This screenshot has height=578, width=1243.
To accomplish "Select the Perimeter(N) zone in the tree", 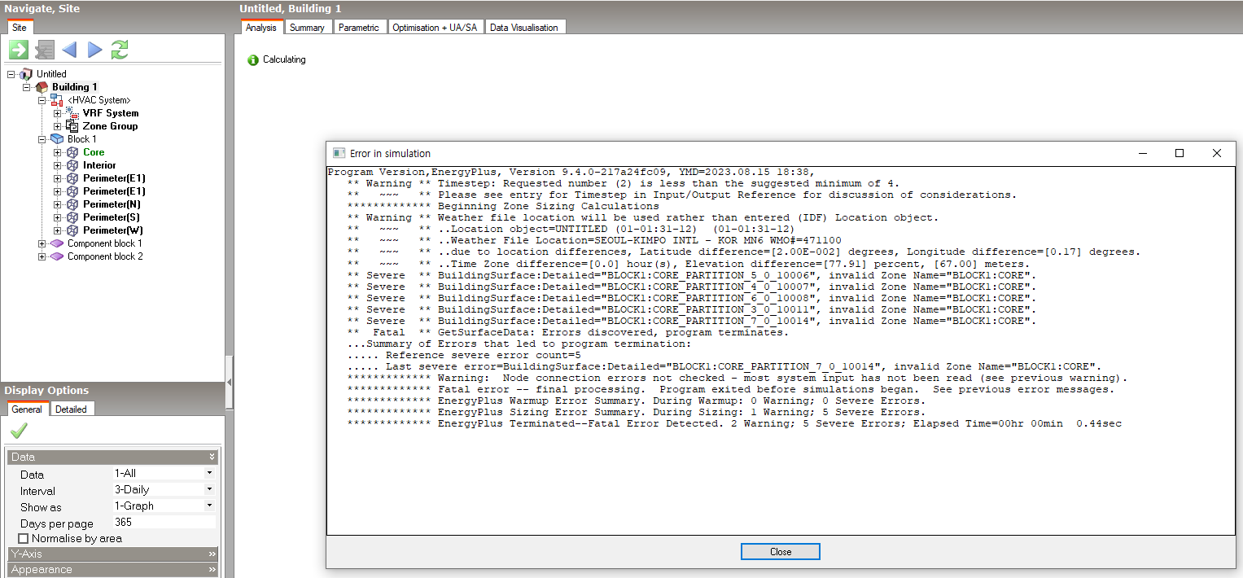I will pyautogui.click(x=111, y=204).
